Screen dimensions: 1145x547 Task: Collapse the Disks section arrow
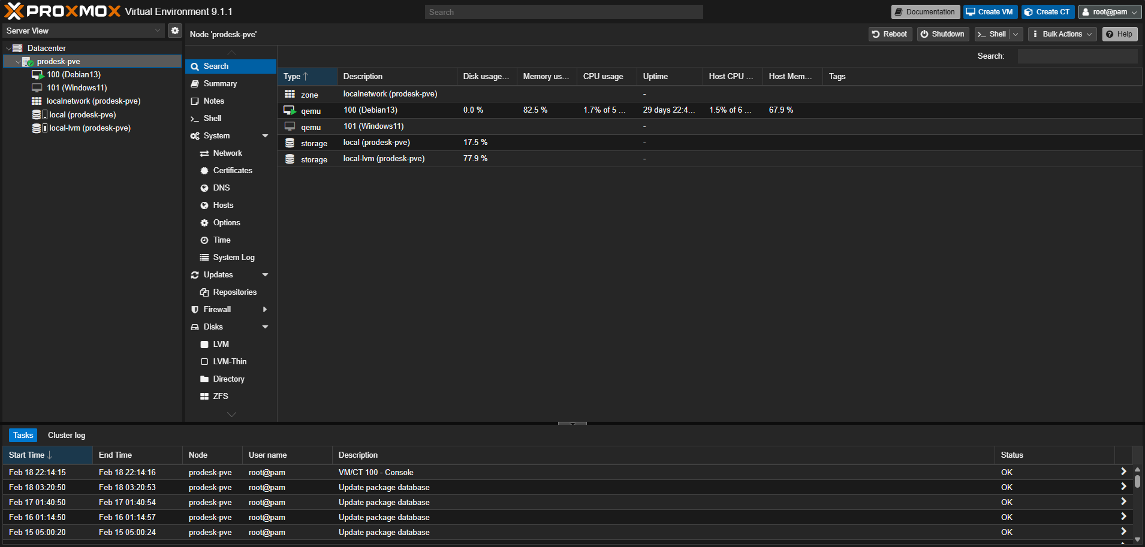(265, 327)
